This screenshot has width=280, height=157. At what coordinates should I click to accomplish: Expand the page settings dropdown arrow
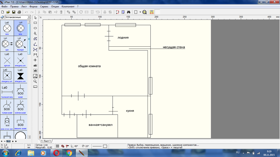(140, 12)
